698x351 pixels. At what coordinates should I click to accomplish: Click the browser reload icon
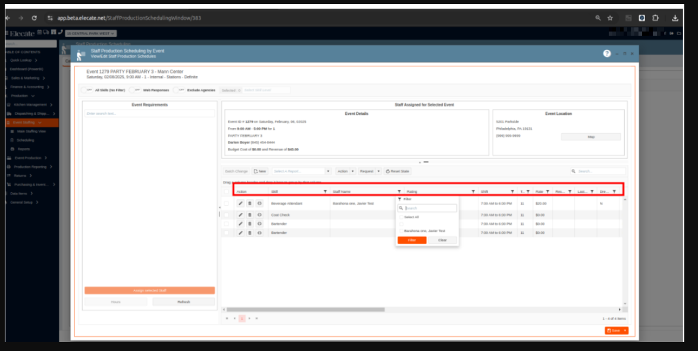coord(35,18)
